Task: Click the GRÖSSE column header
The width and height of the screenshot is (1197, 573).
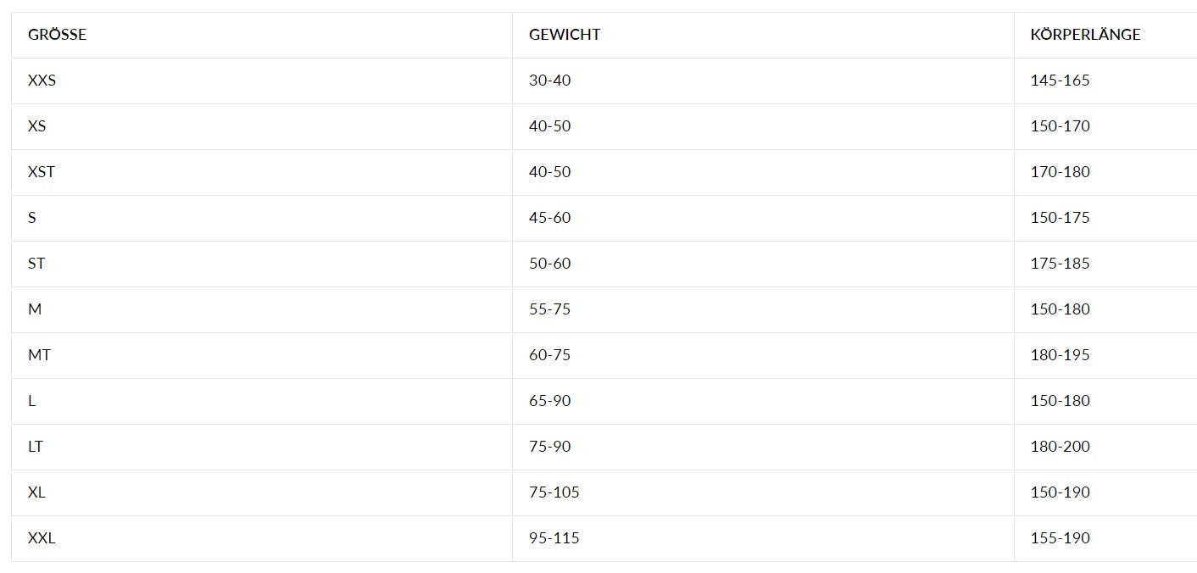Action: tap(57, 35)
